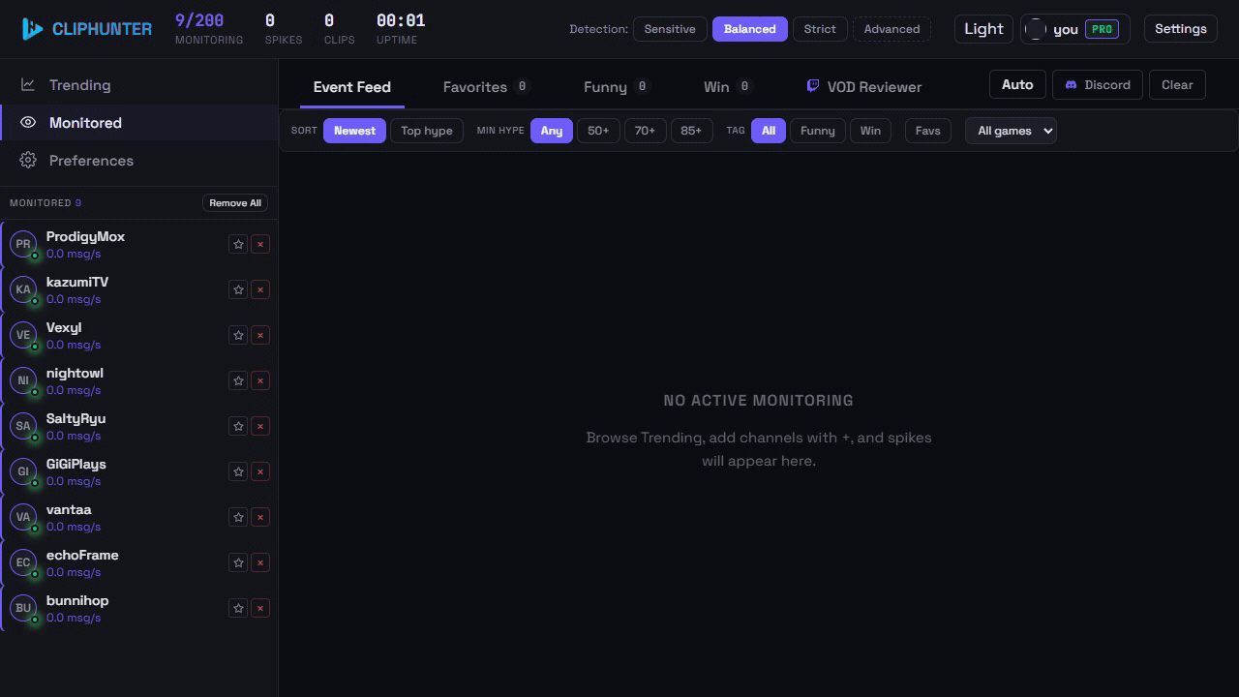Image resolution: width=1239 pixels, height=697 pixels.
Task: Clear the event feed
Action: tap(1177, 84)
